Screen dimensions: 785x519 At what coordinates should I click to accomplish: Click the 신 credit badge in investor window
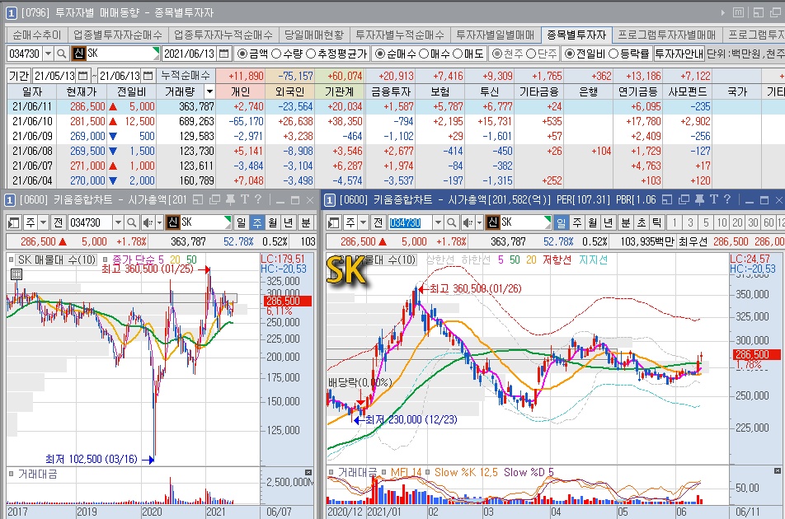[78, 53]
